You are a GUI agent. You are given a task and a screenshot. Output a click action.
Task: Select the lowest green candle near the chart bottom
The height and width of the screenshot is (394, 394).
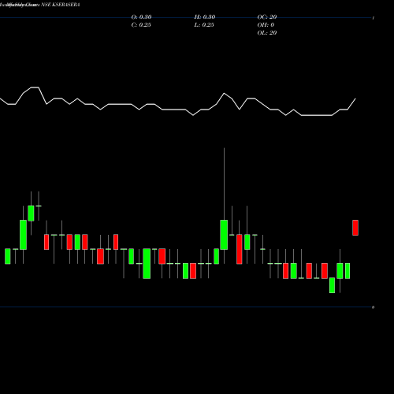[x=332, y=285]
